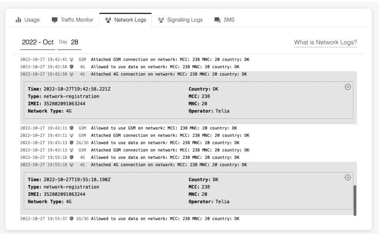Click shield icon on the 19:55:37 row
This screenshot has height=234, width=379.
pyautogui.click(x=71, y=218)
